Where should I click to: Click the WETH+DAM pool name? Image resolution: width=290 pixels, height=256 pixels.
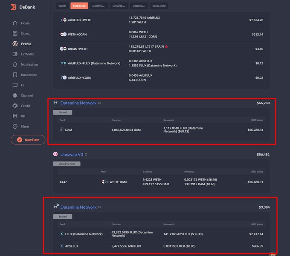click(x=118, y=182)
